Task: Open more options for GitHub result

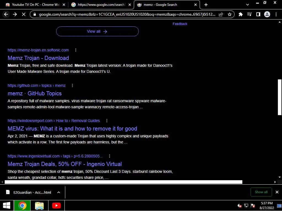Action: [x=72, y=85]
